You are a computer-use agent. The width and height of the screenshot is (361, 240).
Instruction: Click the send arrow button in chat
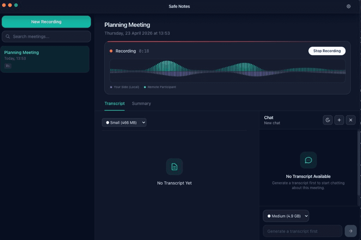(x=351, y=231)
